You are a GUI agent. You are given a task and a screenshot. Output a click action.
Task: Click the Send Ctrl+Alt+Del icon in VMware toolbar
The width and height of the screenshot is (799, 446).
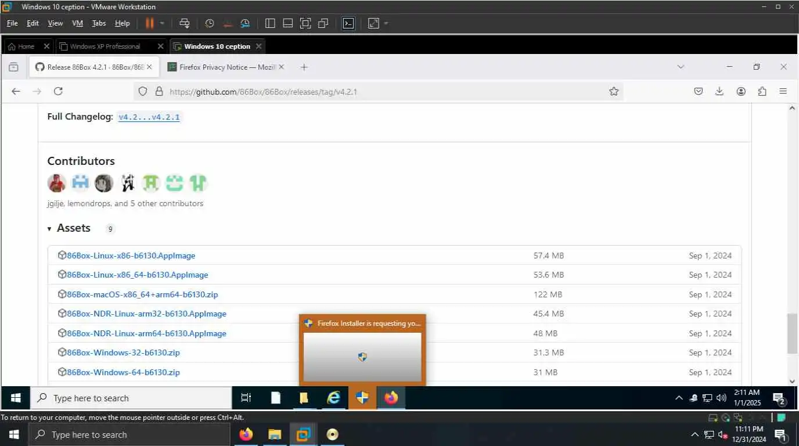coord(185,23)
